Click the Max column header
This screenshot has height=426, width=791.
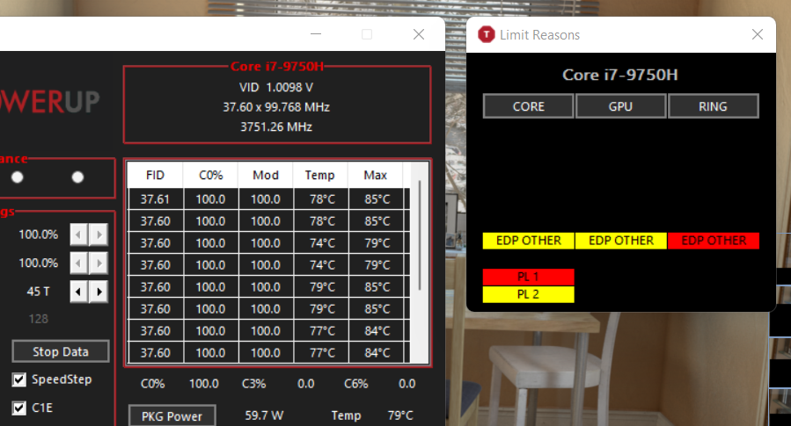(376, 176)
